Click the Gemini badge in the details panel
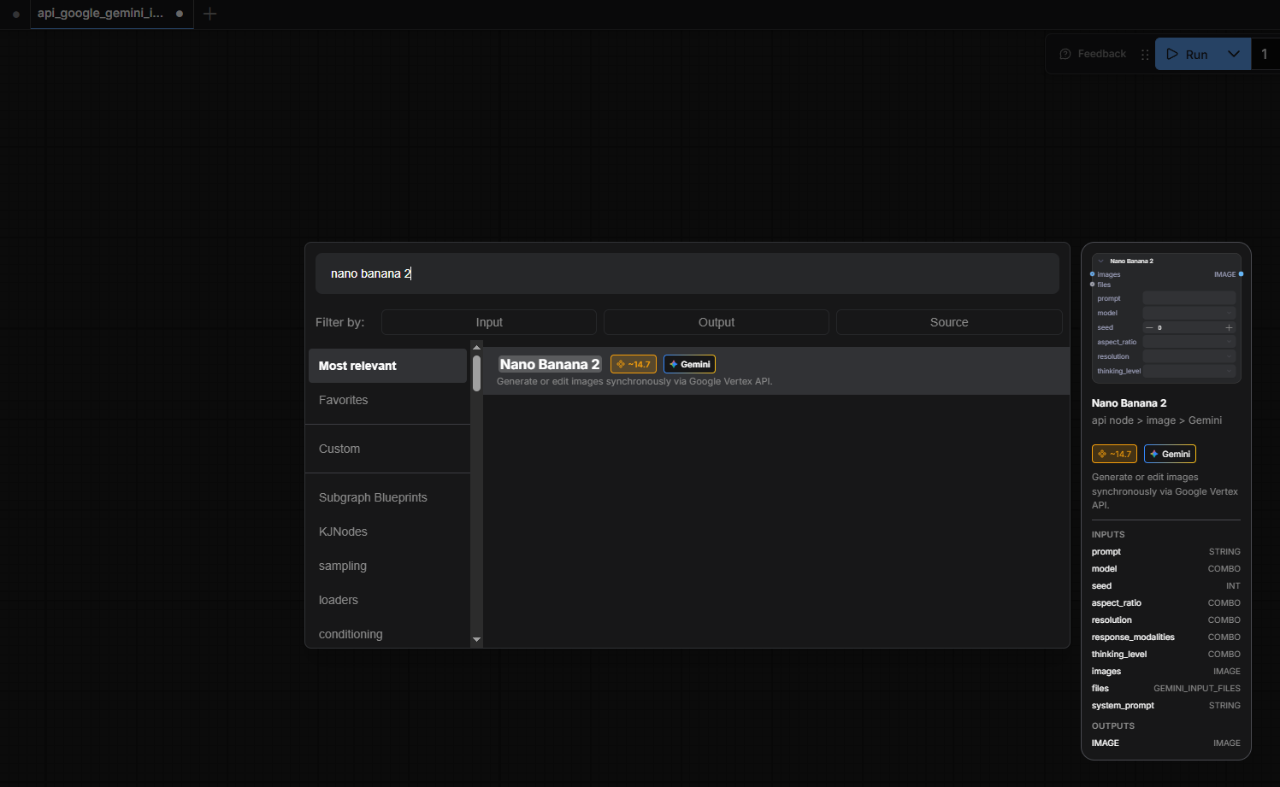This screenshot has width=1280, height=787. [1171, 454]
